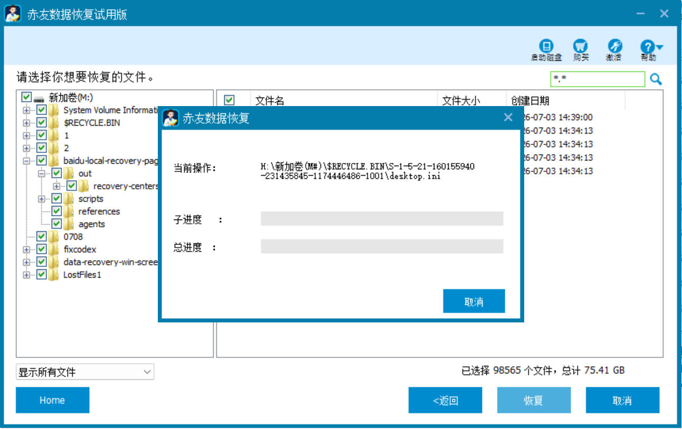The image size is (682, 429).
Task: Uncheck the $RECYCLE.BIN checkbox
Action: pos(41,123)
